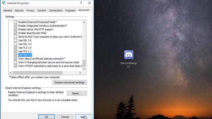212x119 pixels.
Task: Select the 'Use TLS 1.1' label text
Action: [25, 51]
